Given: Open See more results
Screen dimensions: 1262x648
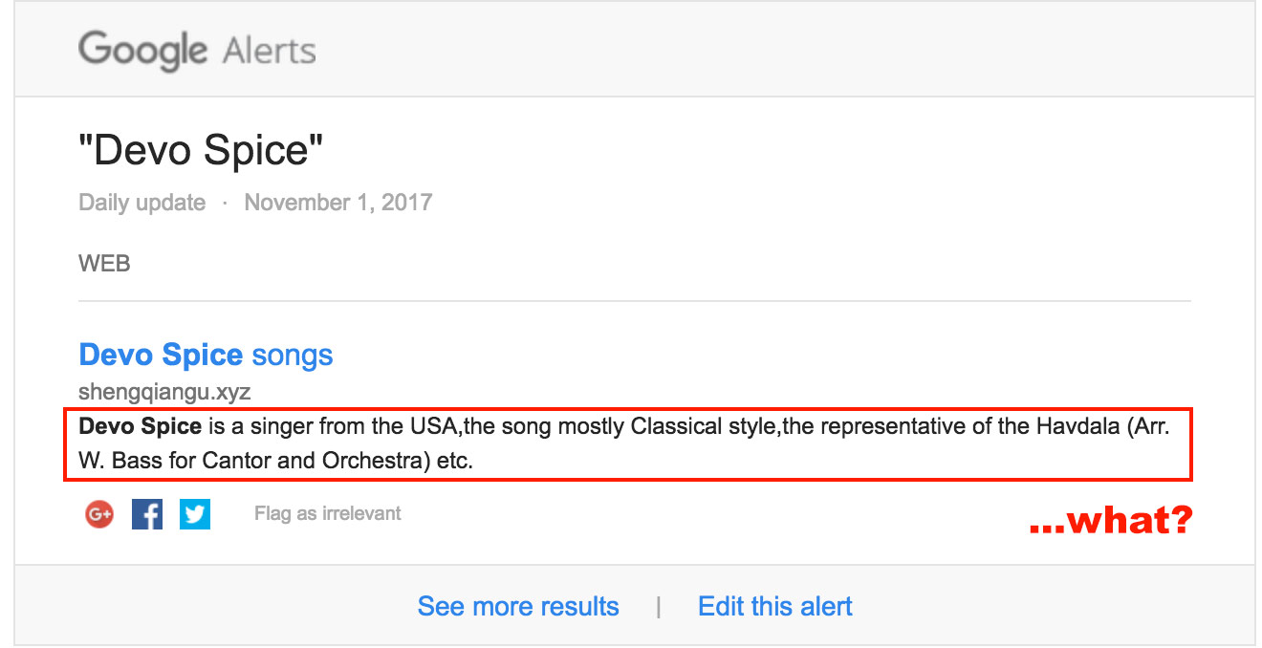Looking at the screenshot, I should tap(518, 607).
